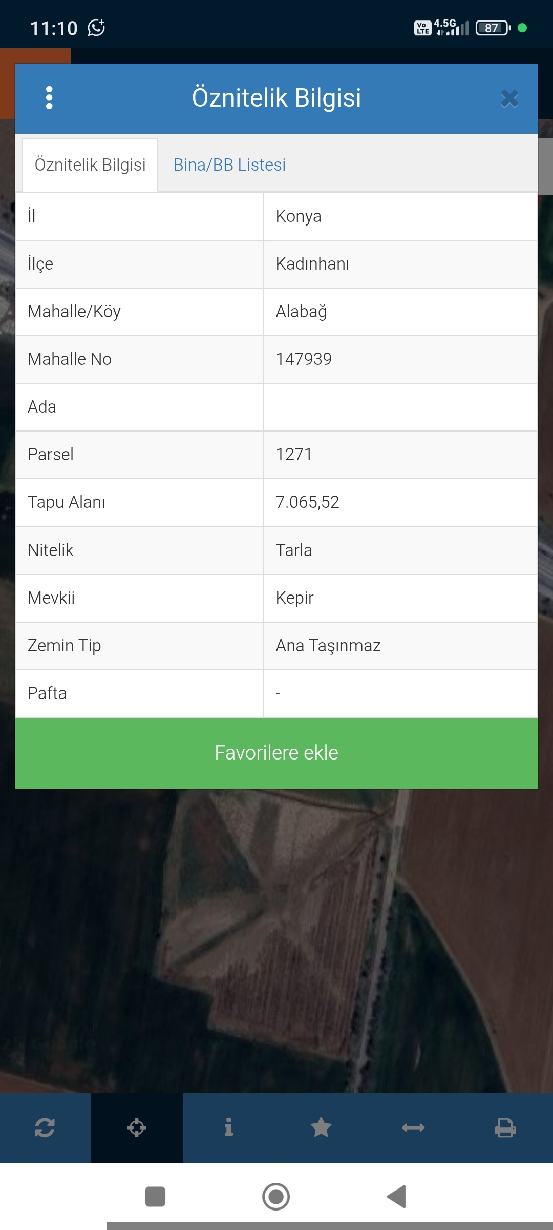Switch to the Bina/BB Listesi tab
553x1230 pixels.
pos(229,165)
